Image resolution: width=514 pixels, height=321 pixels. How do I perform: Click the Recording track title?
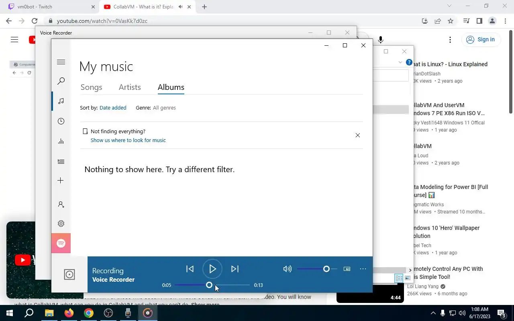click(108, 271)
